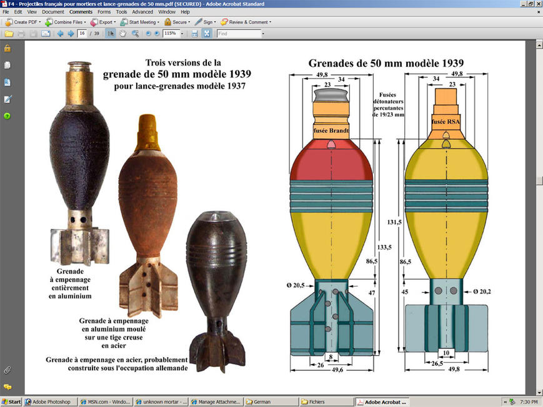
Task: Click the Combine Files button
Action: pos(66,22)
